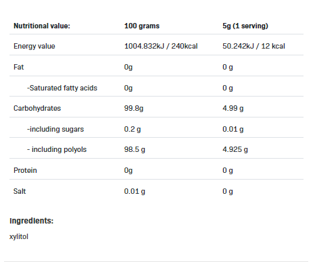
Task: Select the '-including sugars' row label
Action: coord(55,129)
